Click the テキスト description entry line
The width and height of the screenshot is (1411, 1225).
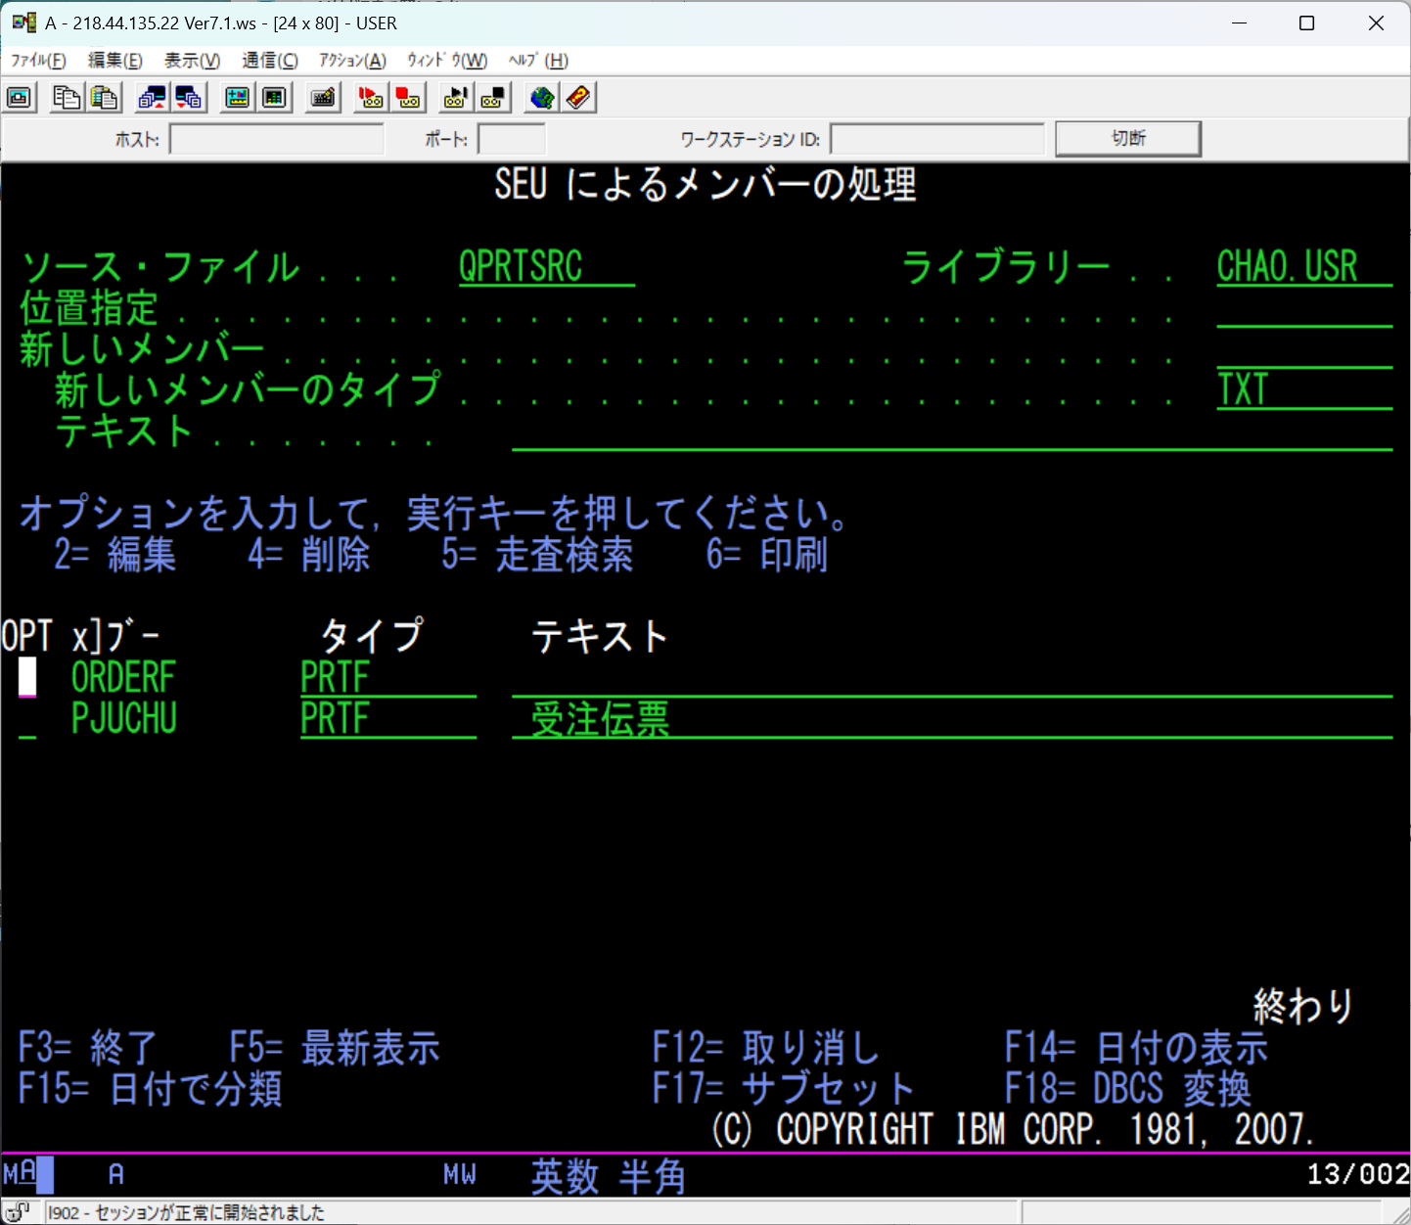coord(952,431)
